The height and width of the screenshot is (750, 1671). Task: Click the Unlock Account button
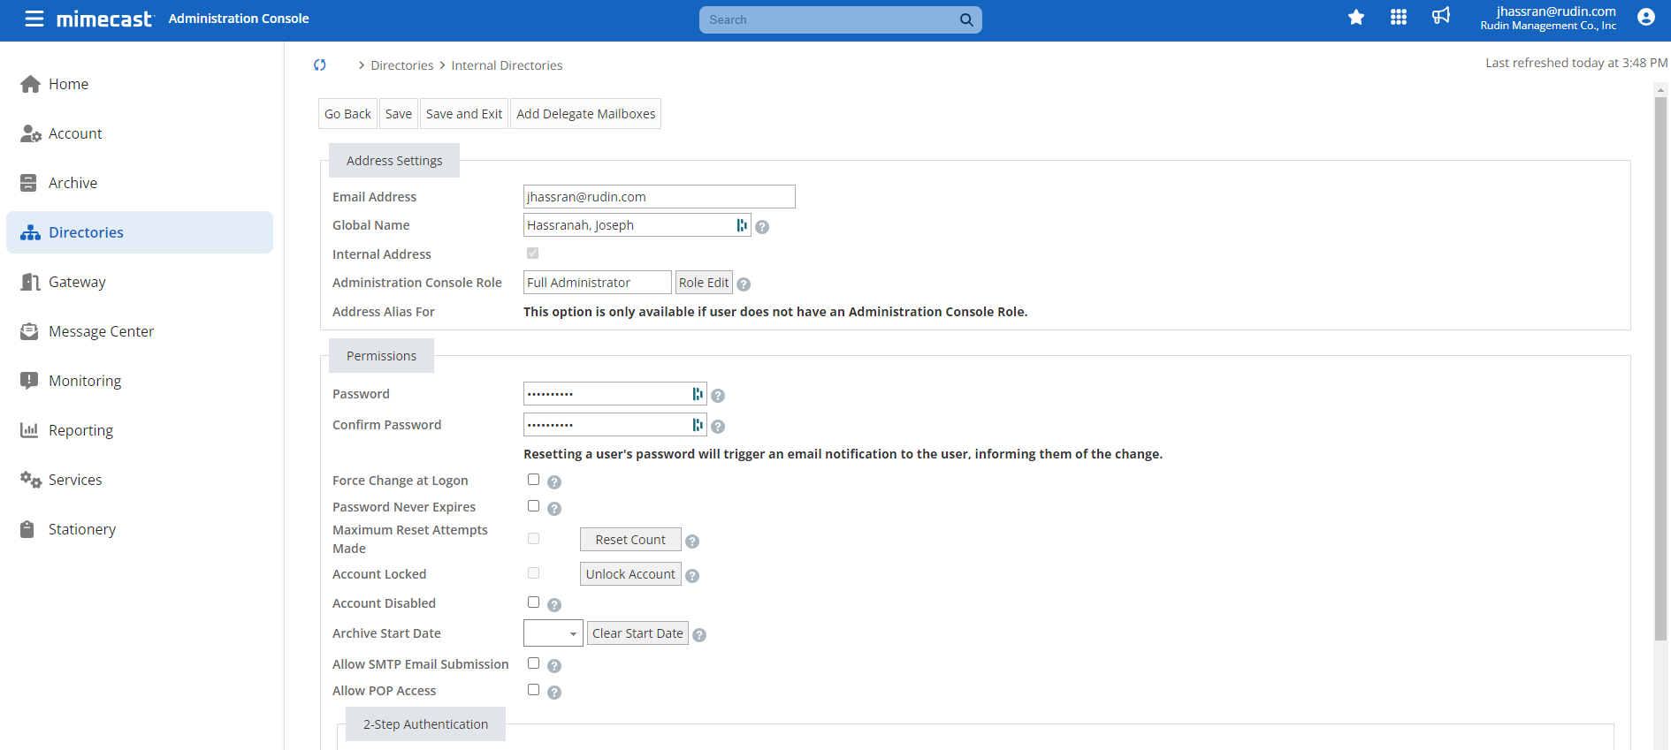point(630,574)
